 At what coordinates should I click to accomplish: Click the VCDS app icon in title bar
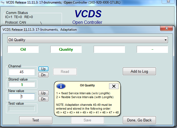coord(2,2)
